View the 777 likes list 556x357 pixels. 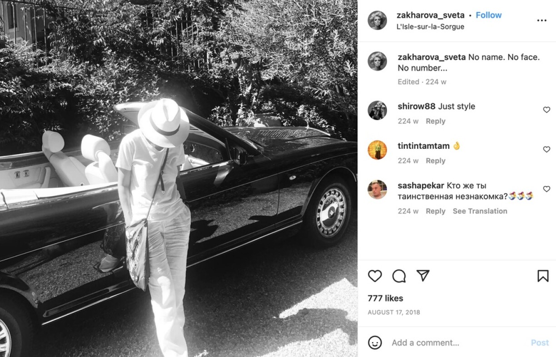coord(385,298)
